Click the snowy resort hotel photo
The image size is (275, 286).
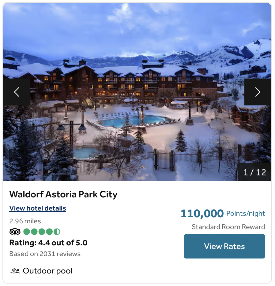point(137,92)
